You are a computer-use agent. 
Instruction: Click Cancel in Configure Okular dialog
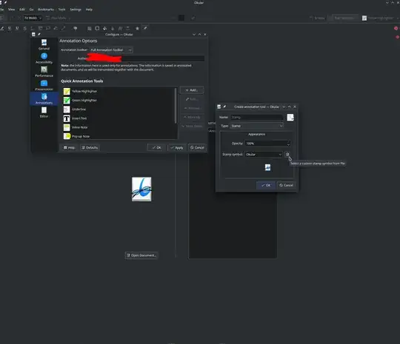(197, 147)
